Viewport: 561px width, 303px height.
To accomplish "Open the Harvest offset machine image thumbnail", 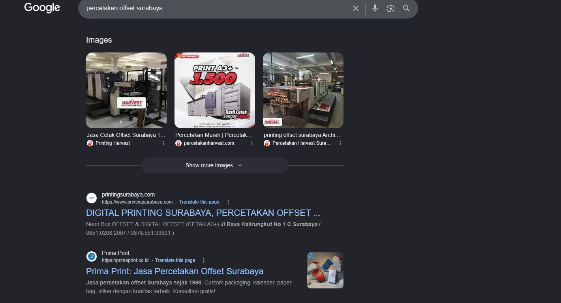I will coord(126,90).
